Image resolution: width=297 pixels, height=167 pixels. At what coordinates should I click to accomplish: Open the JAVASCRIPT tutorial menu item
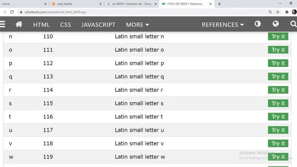[98, 25]
